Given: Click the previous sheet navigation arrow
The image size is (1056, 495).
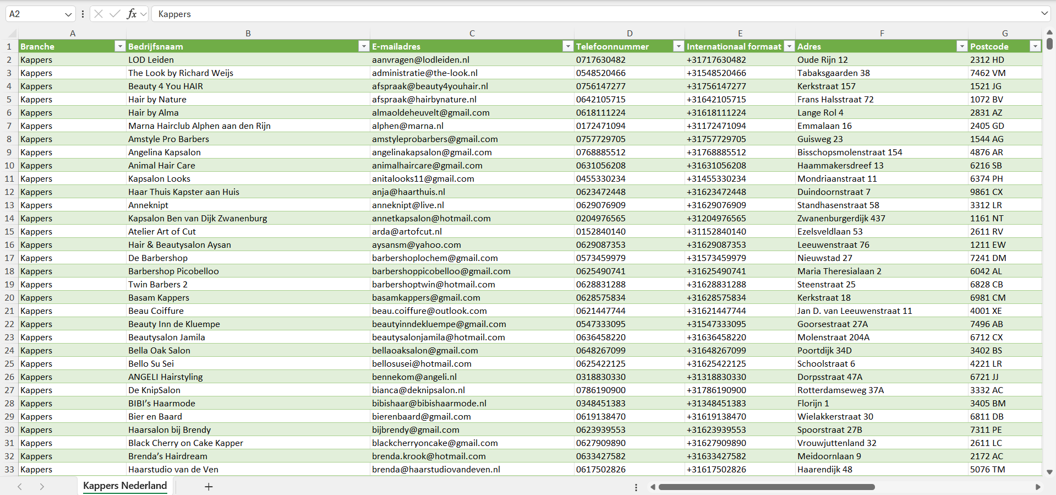Looking at the screenshot, I should (20, 487).
